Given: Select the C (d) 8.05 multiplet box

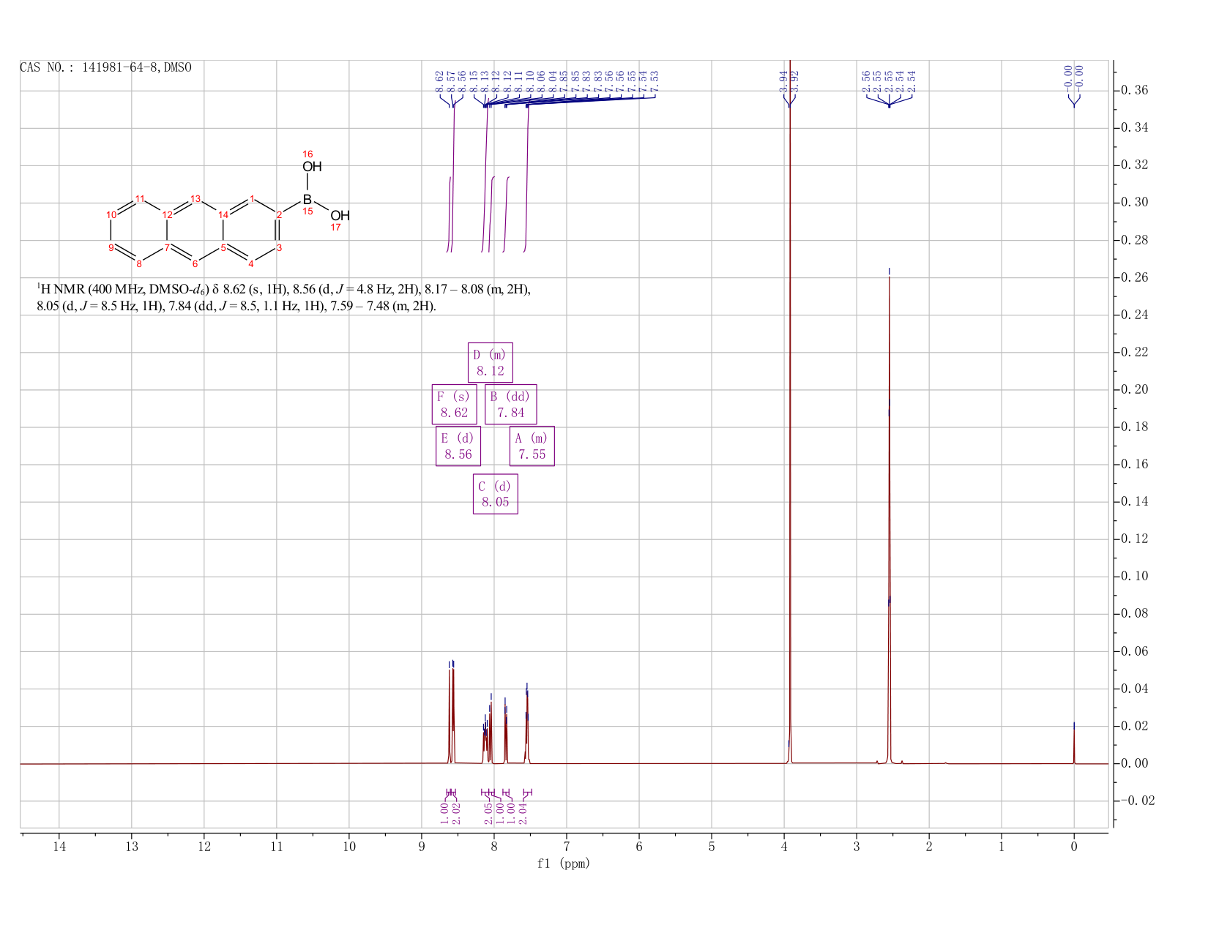Looking at the screenshot, I should [496, 495].
